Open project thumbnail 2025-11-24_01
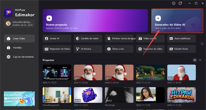 (x=119, y=73)
